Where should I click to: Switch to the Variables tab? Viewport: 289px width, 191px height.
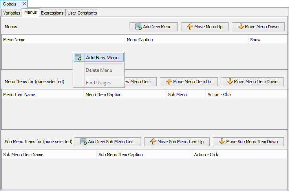coord(11,13)
